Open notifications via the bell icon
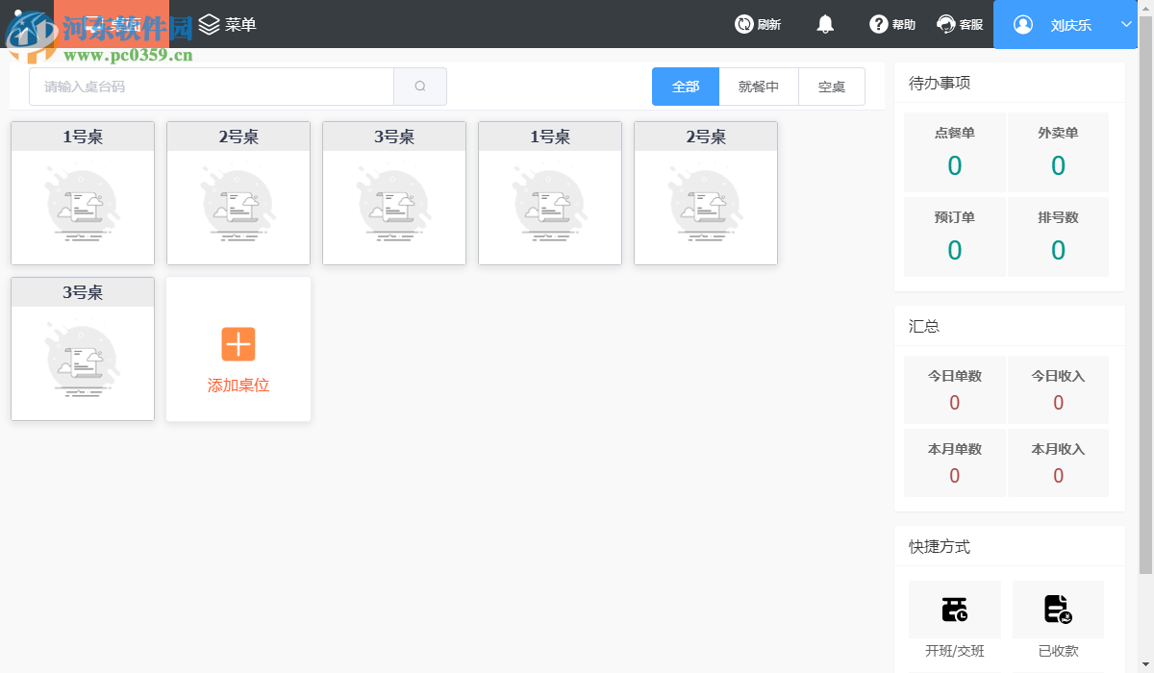This screenshot has height=673, width=1154. [x=825, y=24]
